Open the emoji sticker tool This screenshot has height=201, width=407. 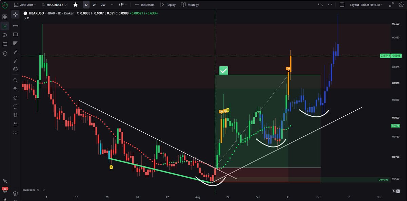click(x=15, y=69)
